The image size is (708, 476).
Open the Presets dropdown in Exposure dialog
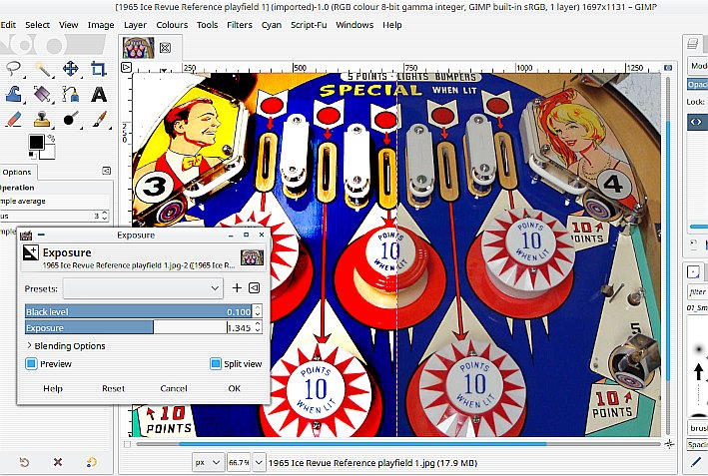pos(143,287)
